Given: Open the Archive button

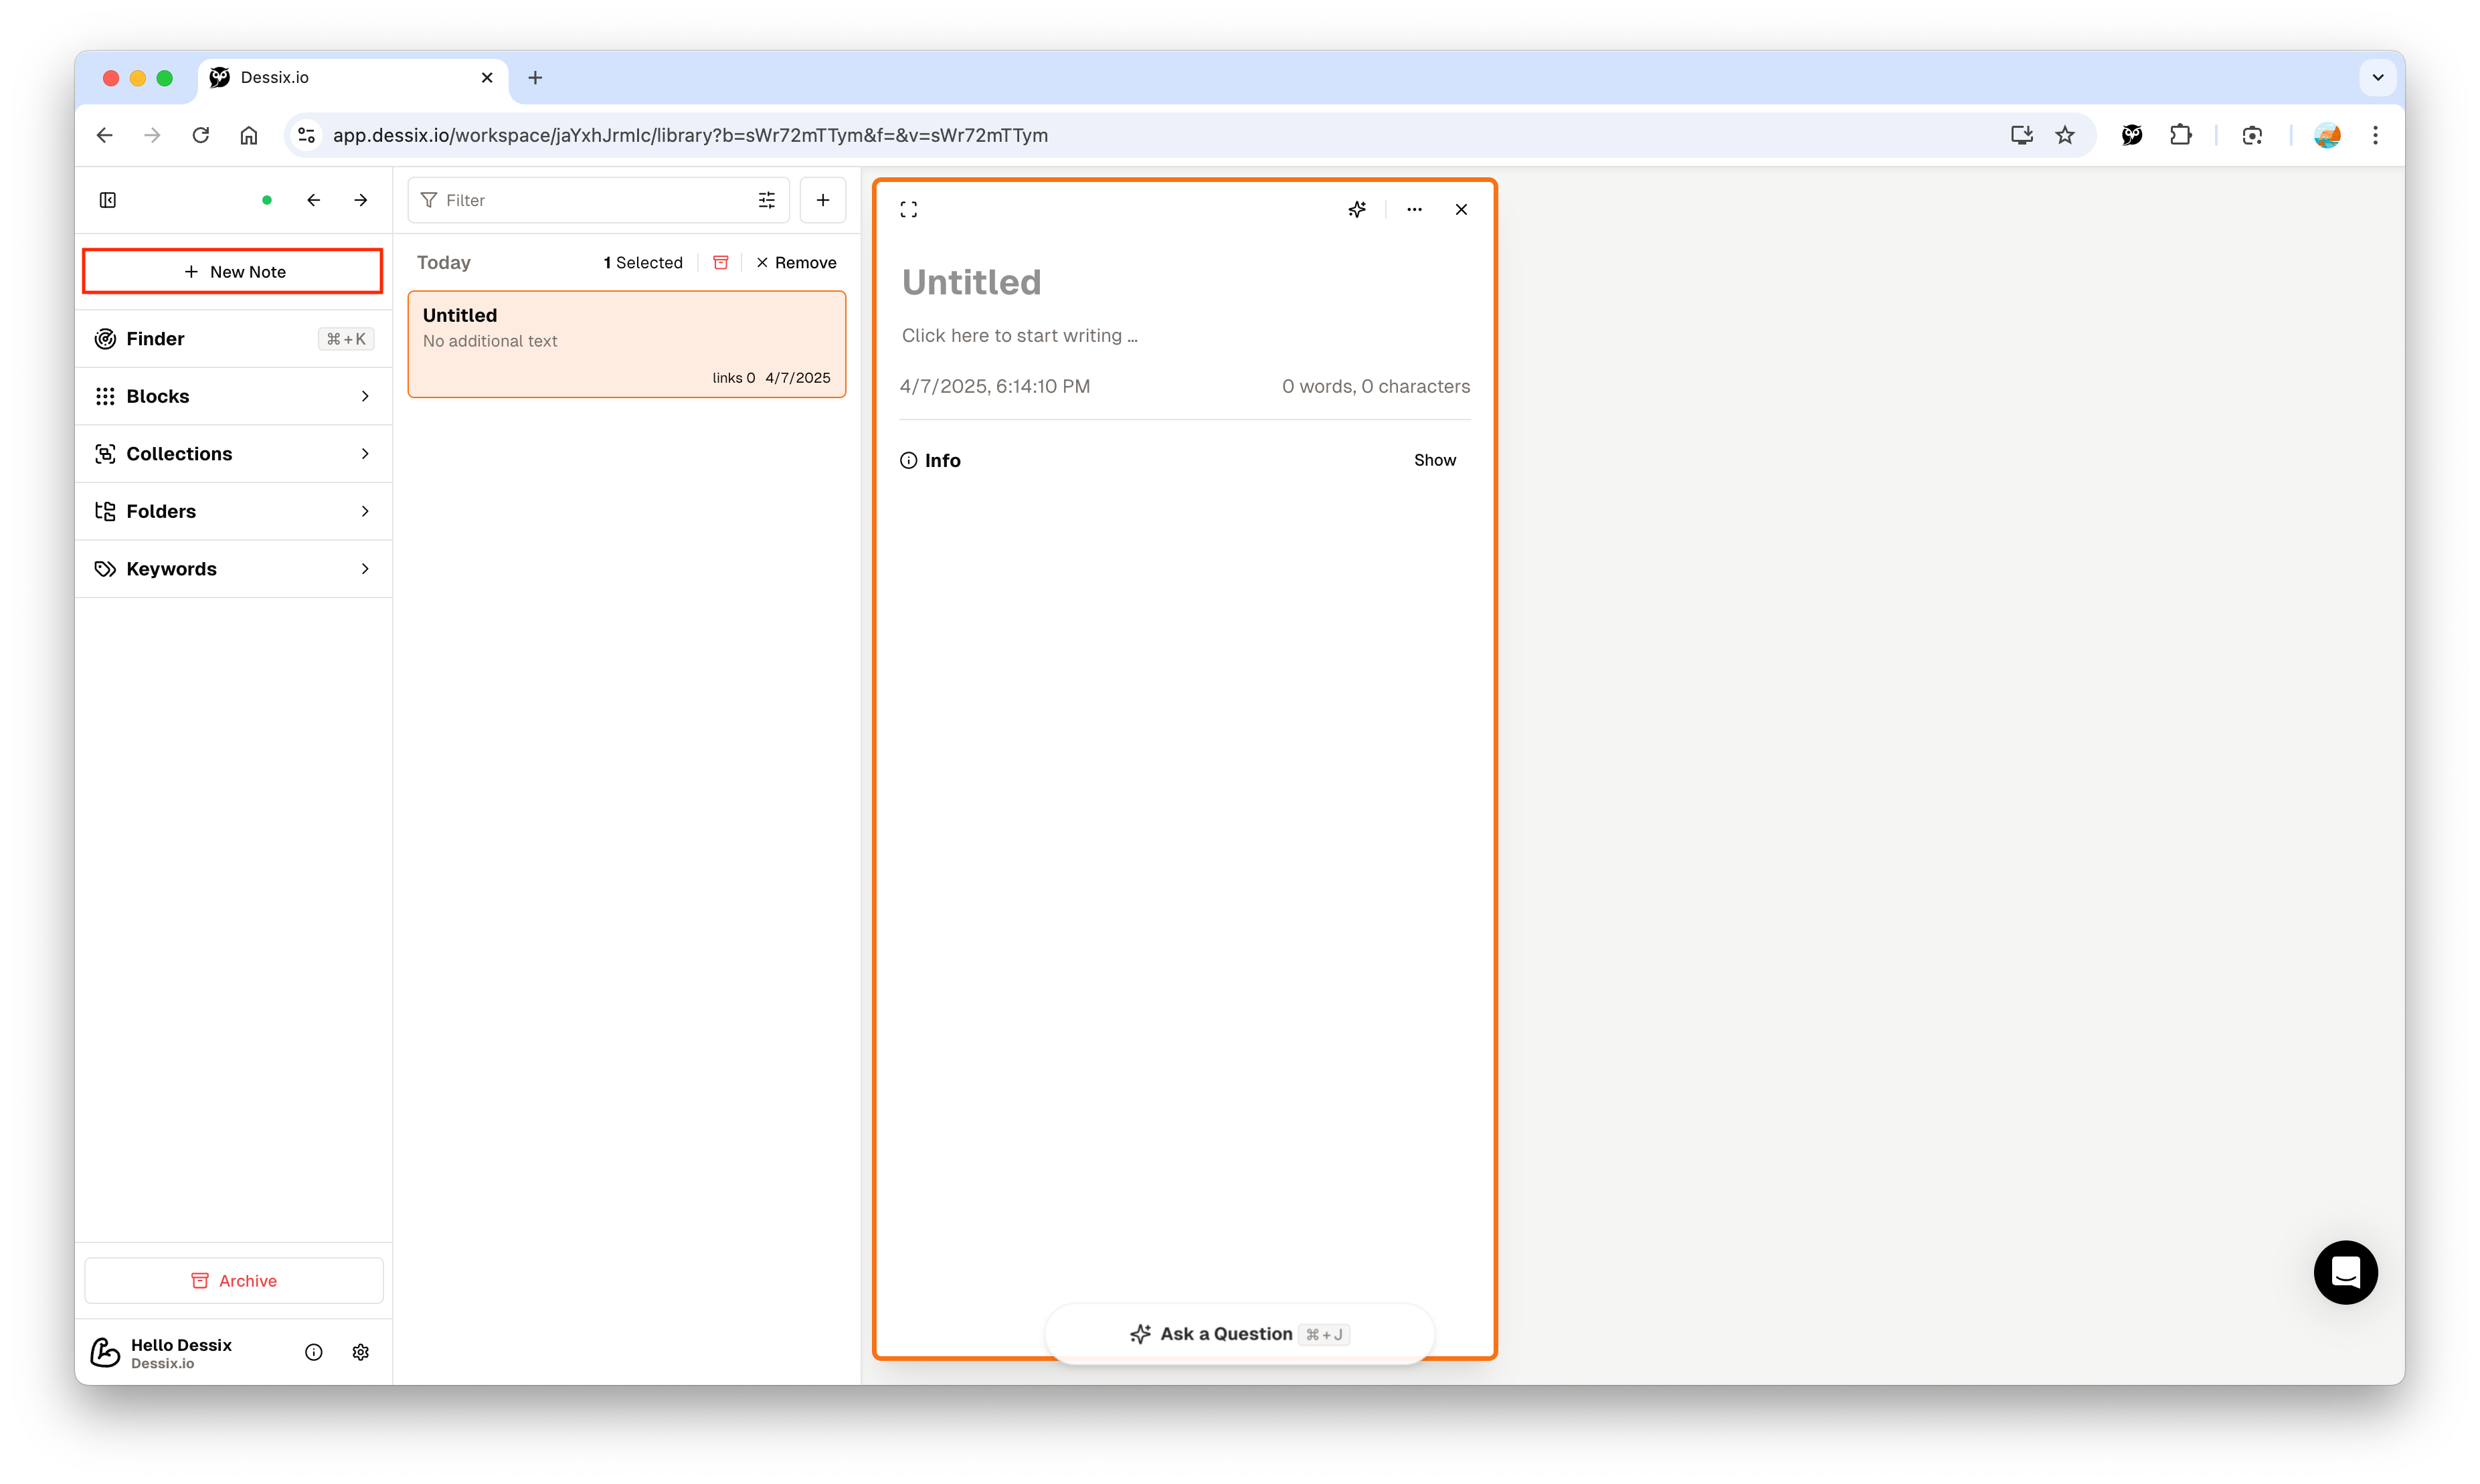Looking at the screenshot, I should tap(234, 1281).
